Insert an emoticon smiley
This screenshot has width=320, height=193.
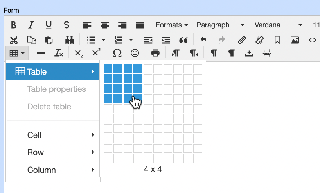click(135, 53)
